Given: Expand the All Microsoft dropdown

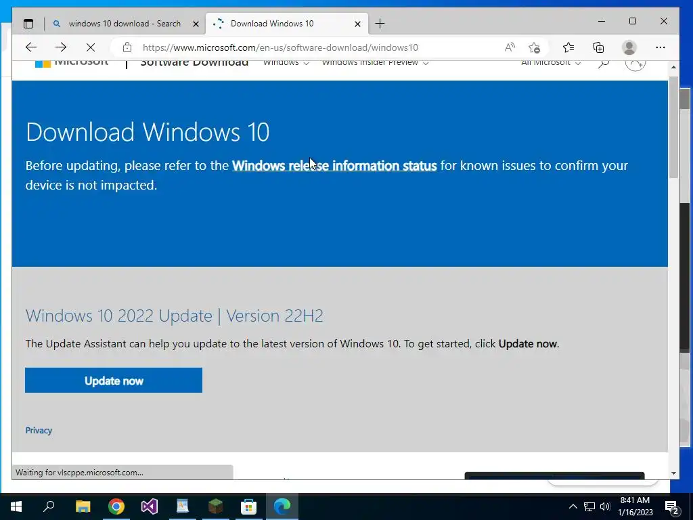Looking at the screenshot, I should point(551,62).
